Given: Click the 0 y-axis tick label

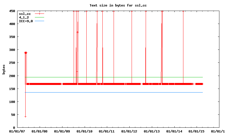Looking at the screenshot, I should point(14,128).
